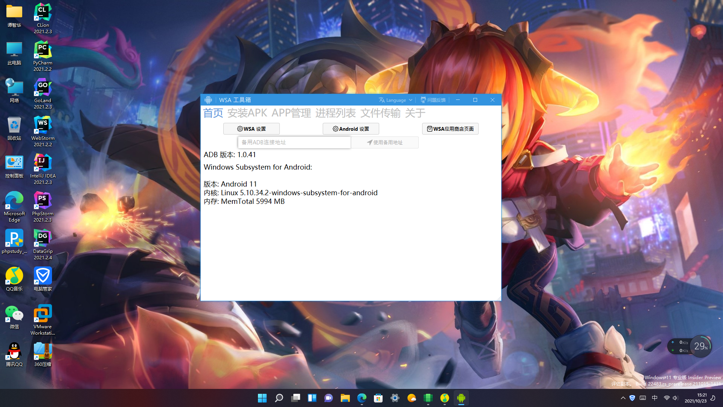Screen dimensions: 723x407
Task: Open the 进程列表 tab
Action: [x=335, y=113]
